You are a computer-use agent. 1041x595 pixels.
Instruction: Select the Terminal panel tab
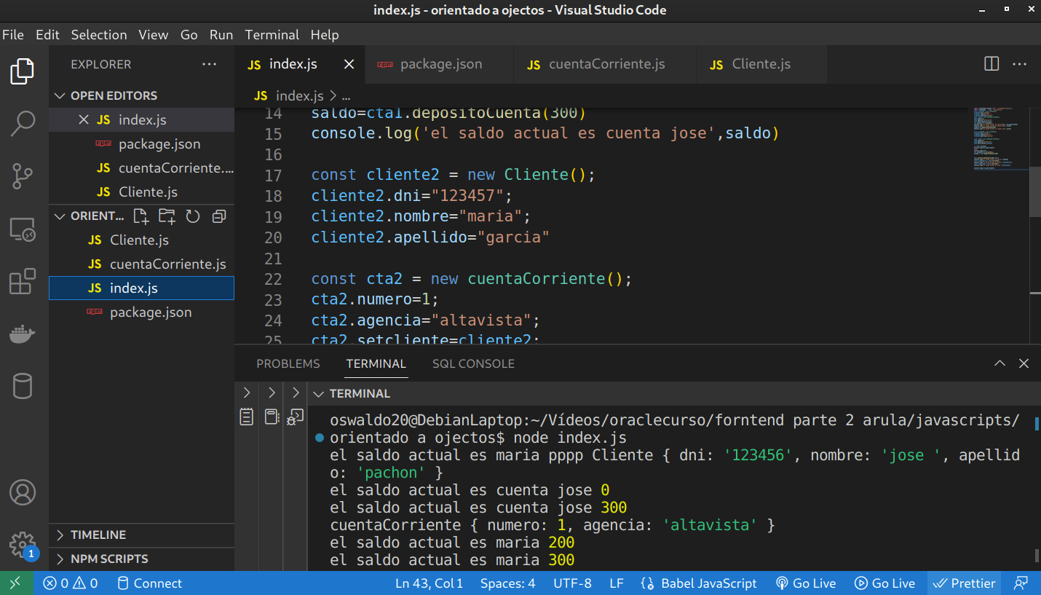coord(376,363)
